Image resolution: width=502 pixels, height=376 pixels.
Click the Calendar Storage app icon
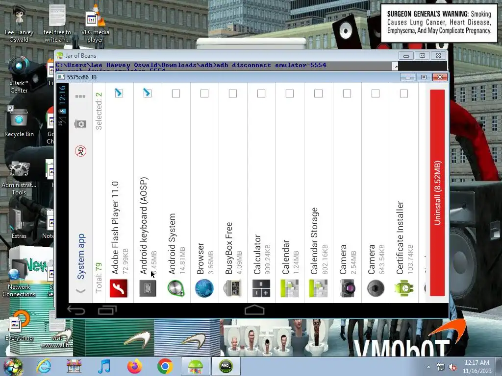click(318, 288)
